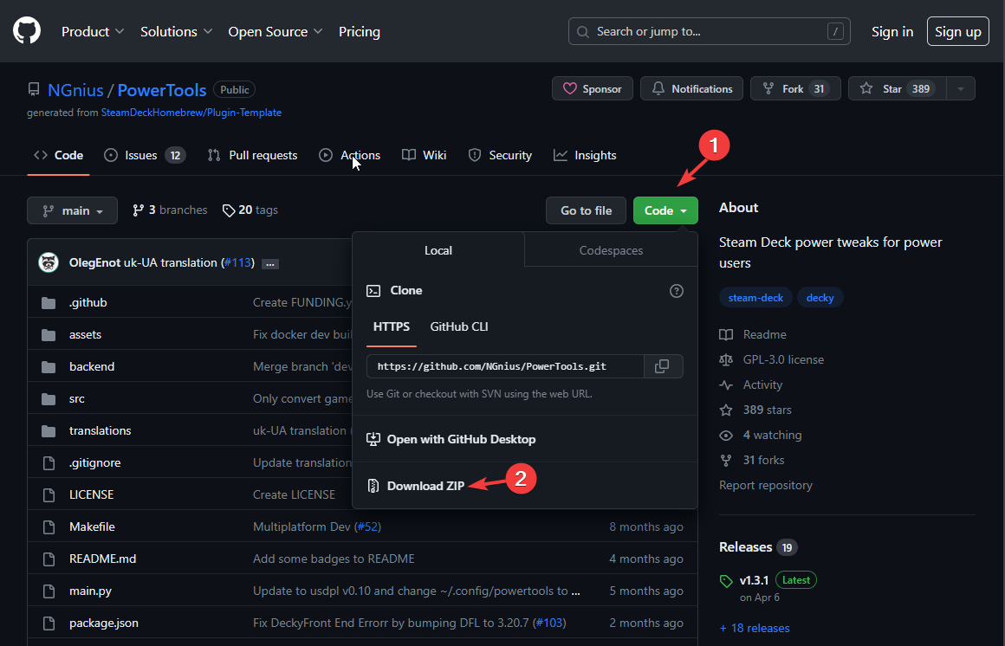Open the Actions tab
The height and width of the screenshot is (646, 1005).
pyautogui.click(x=349, y=155)
